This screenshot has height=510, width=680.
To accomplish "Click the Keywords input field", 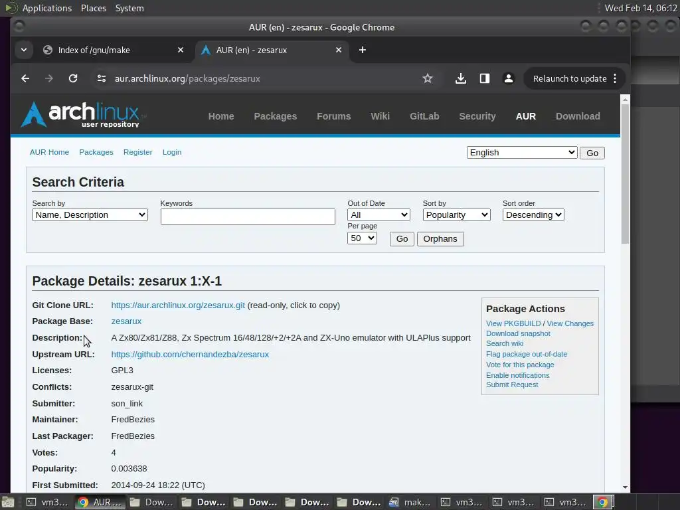I will click(248, 217).
